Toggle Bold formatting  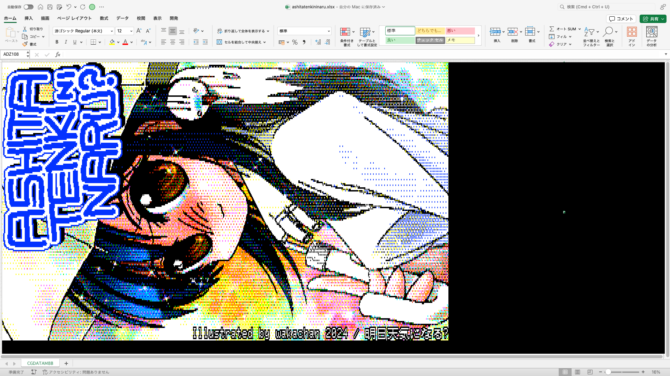(x=57, y=42)
